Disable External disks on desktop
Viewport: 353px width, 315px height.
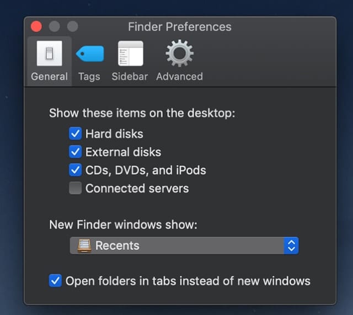[x=76, y=152]
